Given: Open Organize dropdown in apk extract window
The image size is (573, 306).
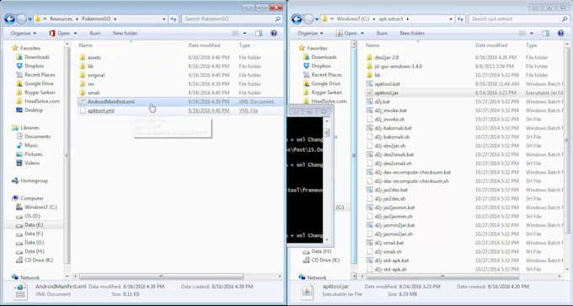Looking at the screenshot, I should point(310,33).
